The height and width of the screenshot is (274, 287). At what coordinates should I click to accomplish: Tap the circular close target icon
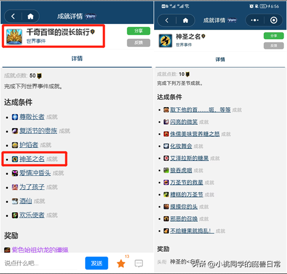pos(274,20)
